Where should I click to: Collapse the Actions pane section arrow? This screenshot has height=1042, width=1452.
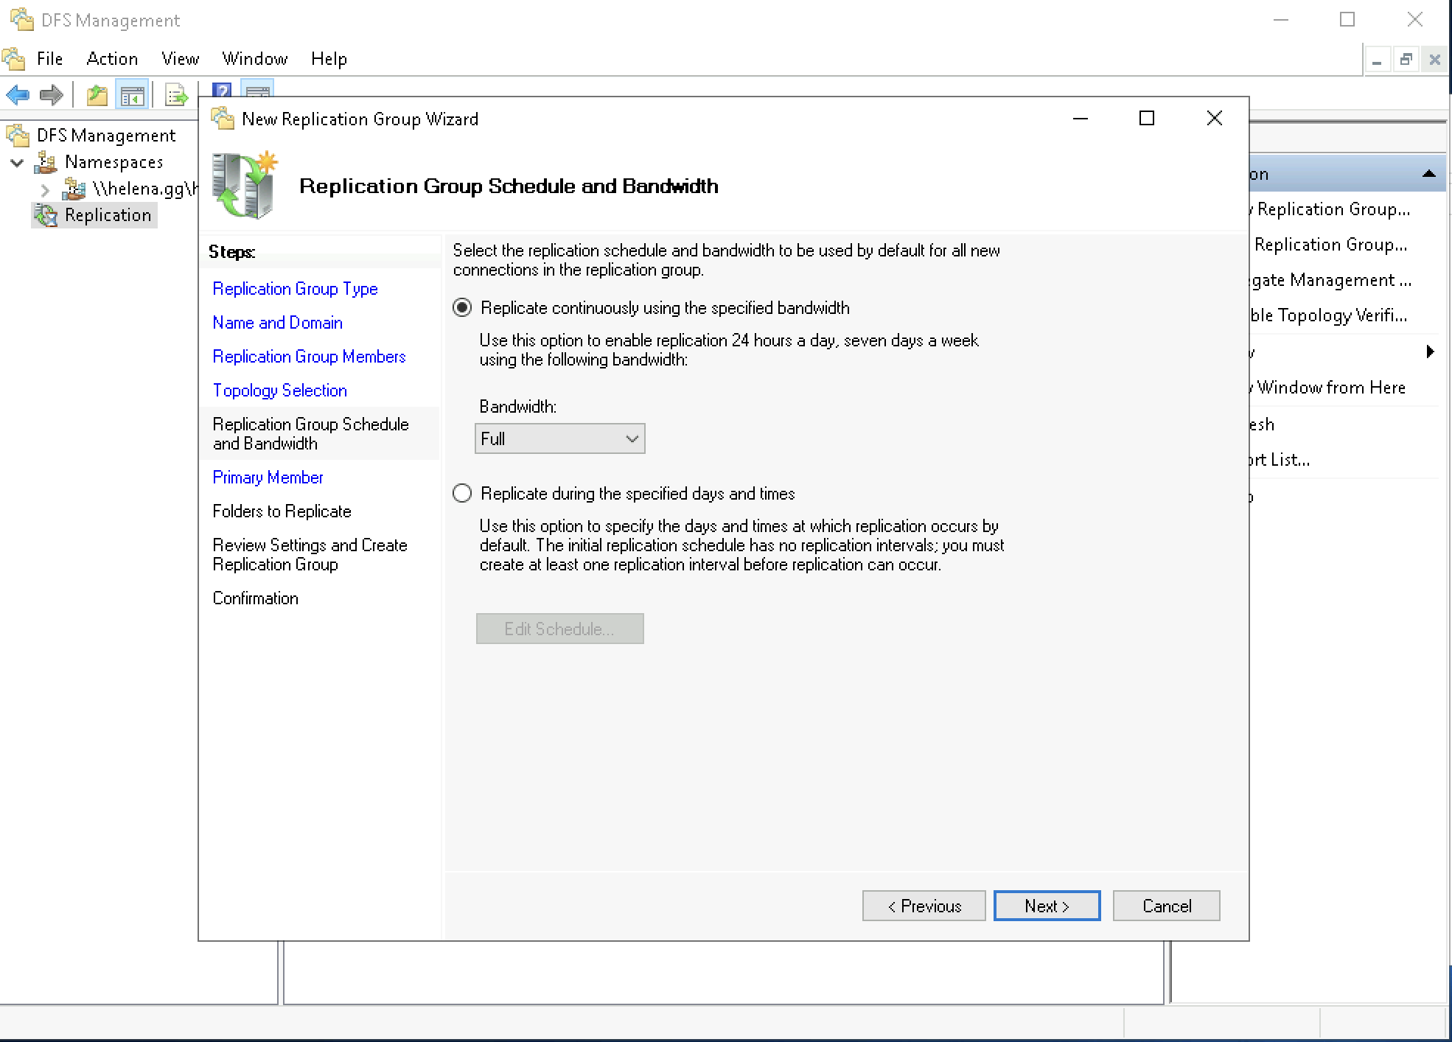pos(1428,174)
